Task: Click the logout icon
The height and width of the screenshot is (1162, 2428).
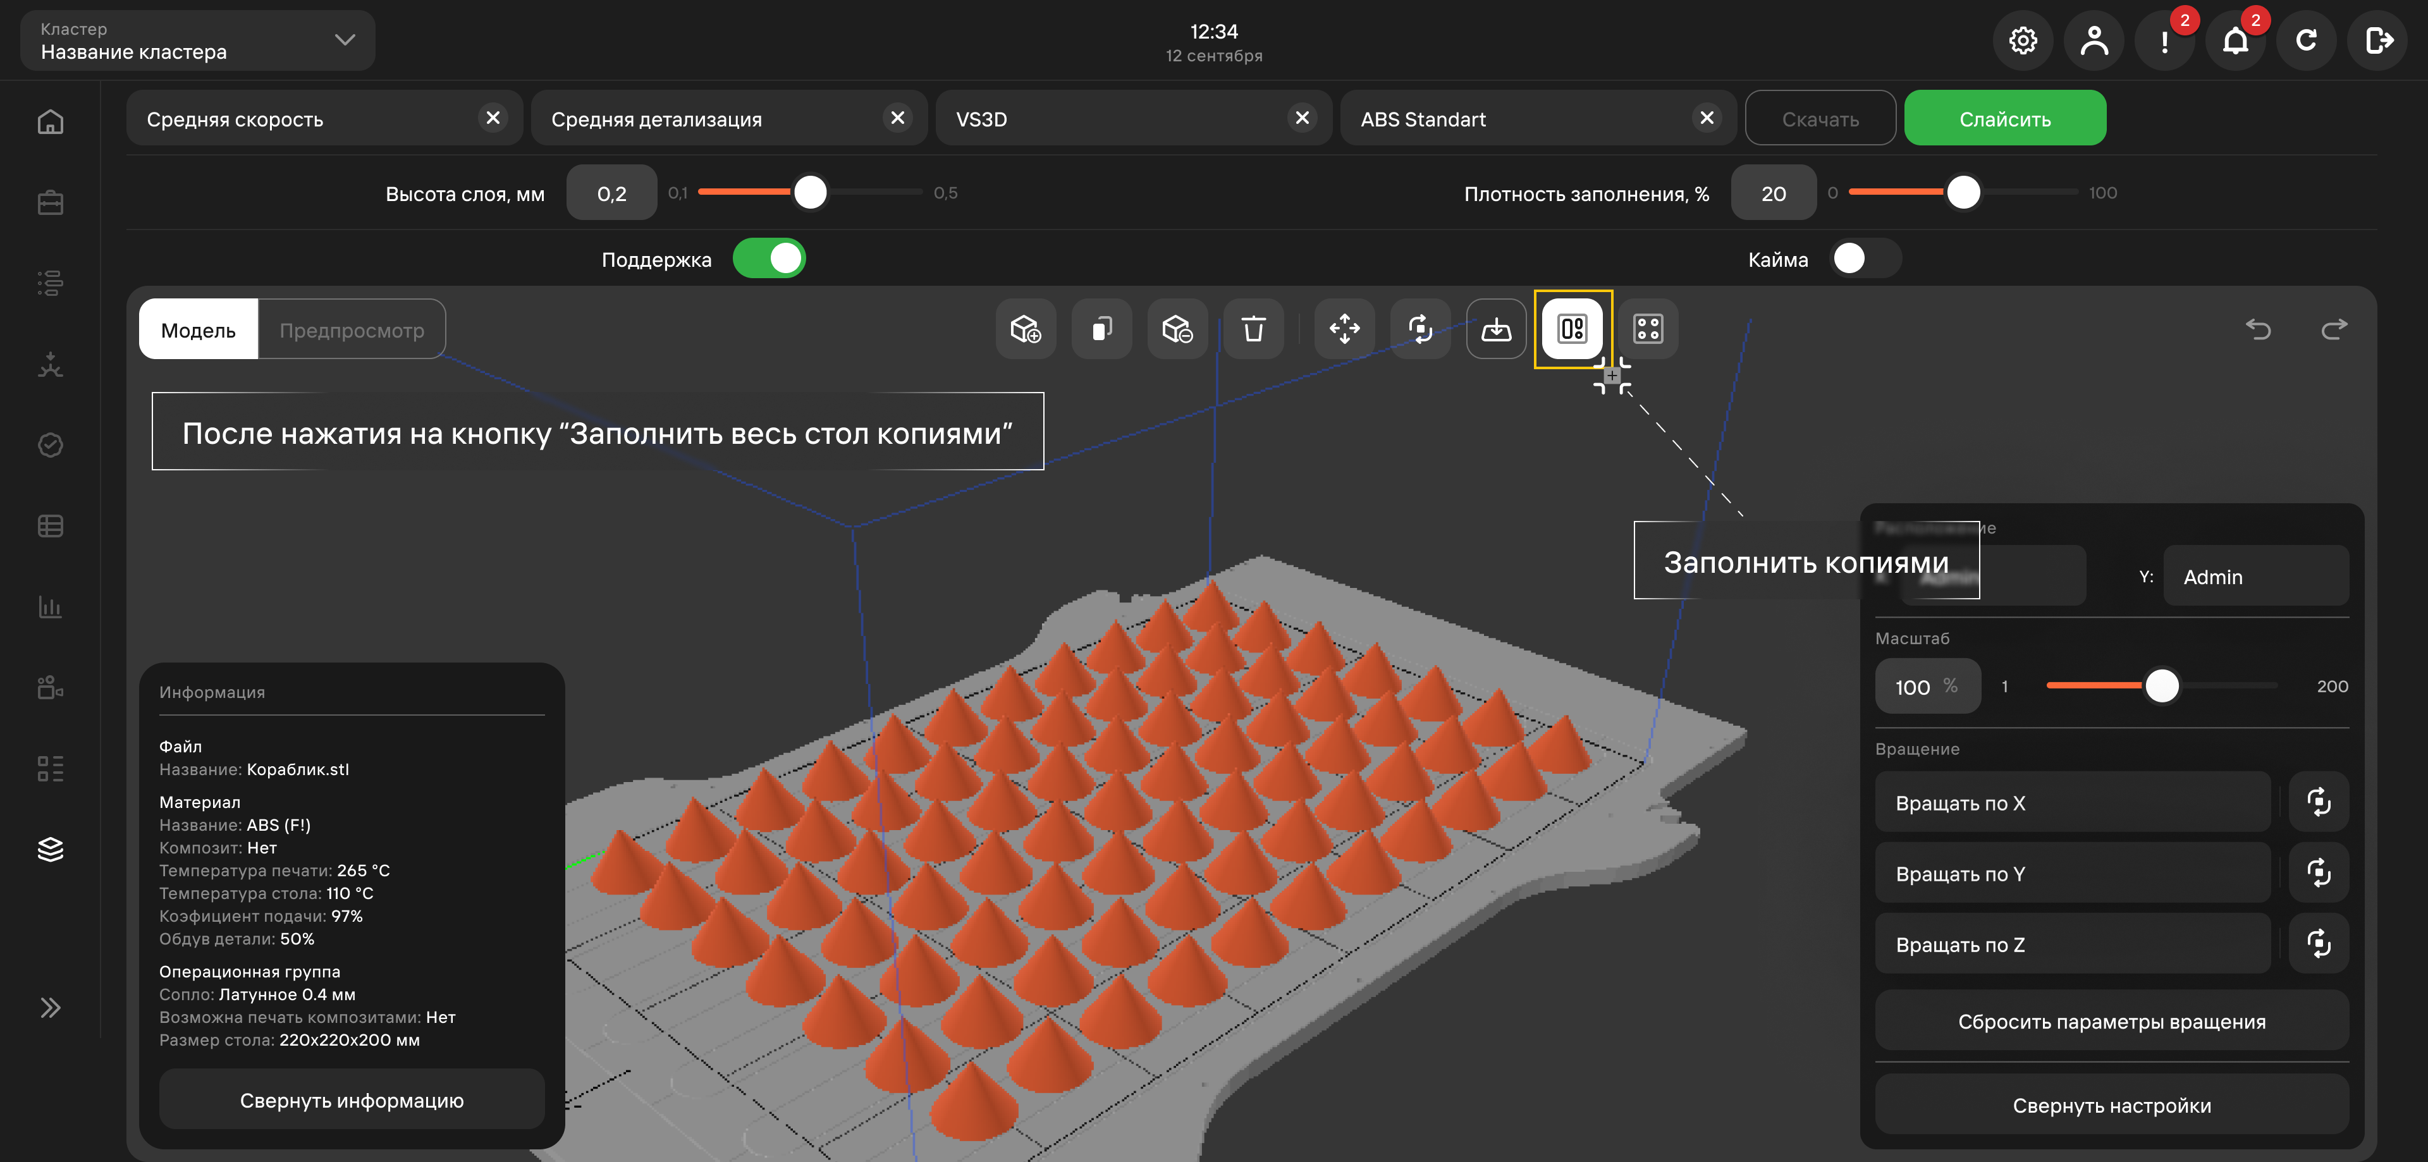Action: [2377, 40]
